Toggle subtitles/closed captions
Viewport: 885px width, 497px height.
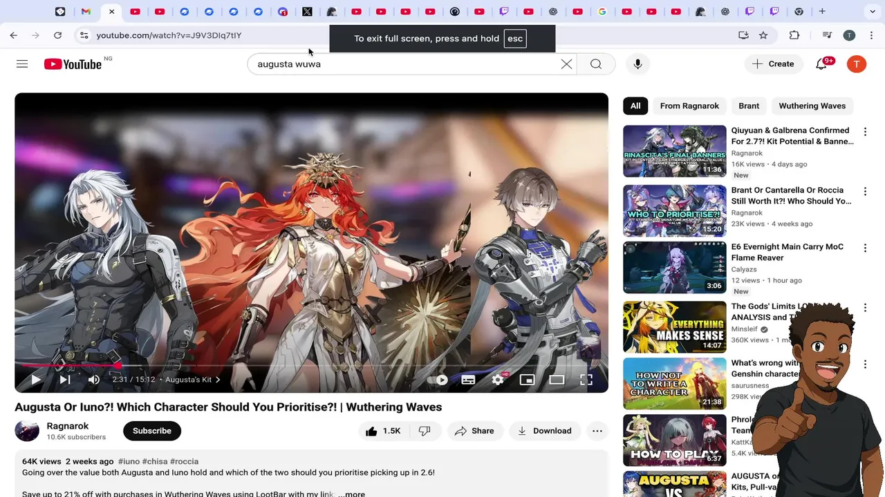[468, 380]
